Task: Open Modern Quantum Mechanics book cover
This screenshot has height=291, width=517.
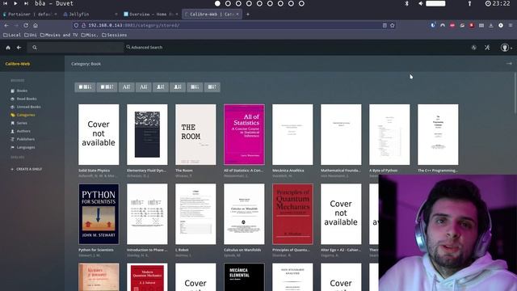Action: click(147, 277)
